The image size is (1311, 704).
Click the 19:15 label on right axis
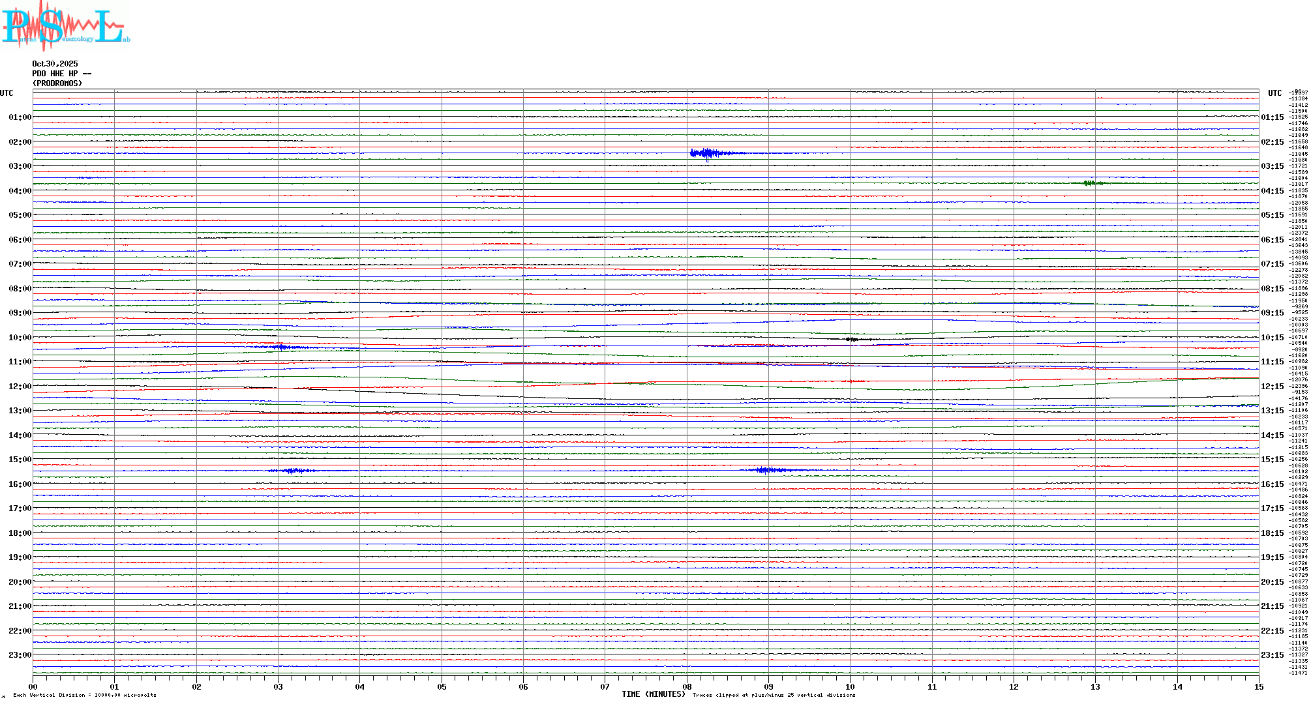coord(1272,557)
